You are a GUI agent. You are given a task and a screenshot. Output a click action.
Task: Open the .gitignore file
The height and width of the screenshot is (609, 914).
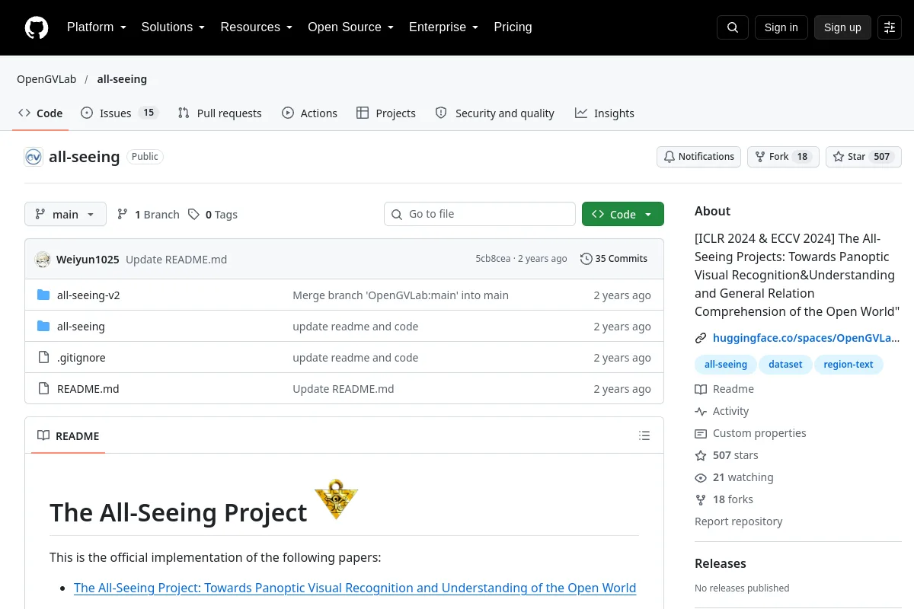[81, 358]
